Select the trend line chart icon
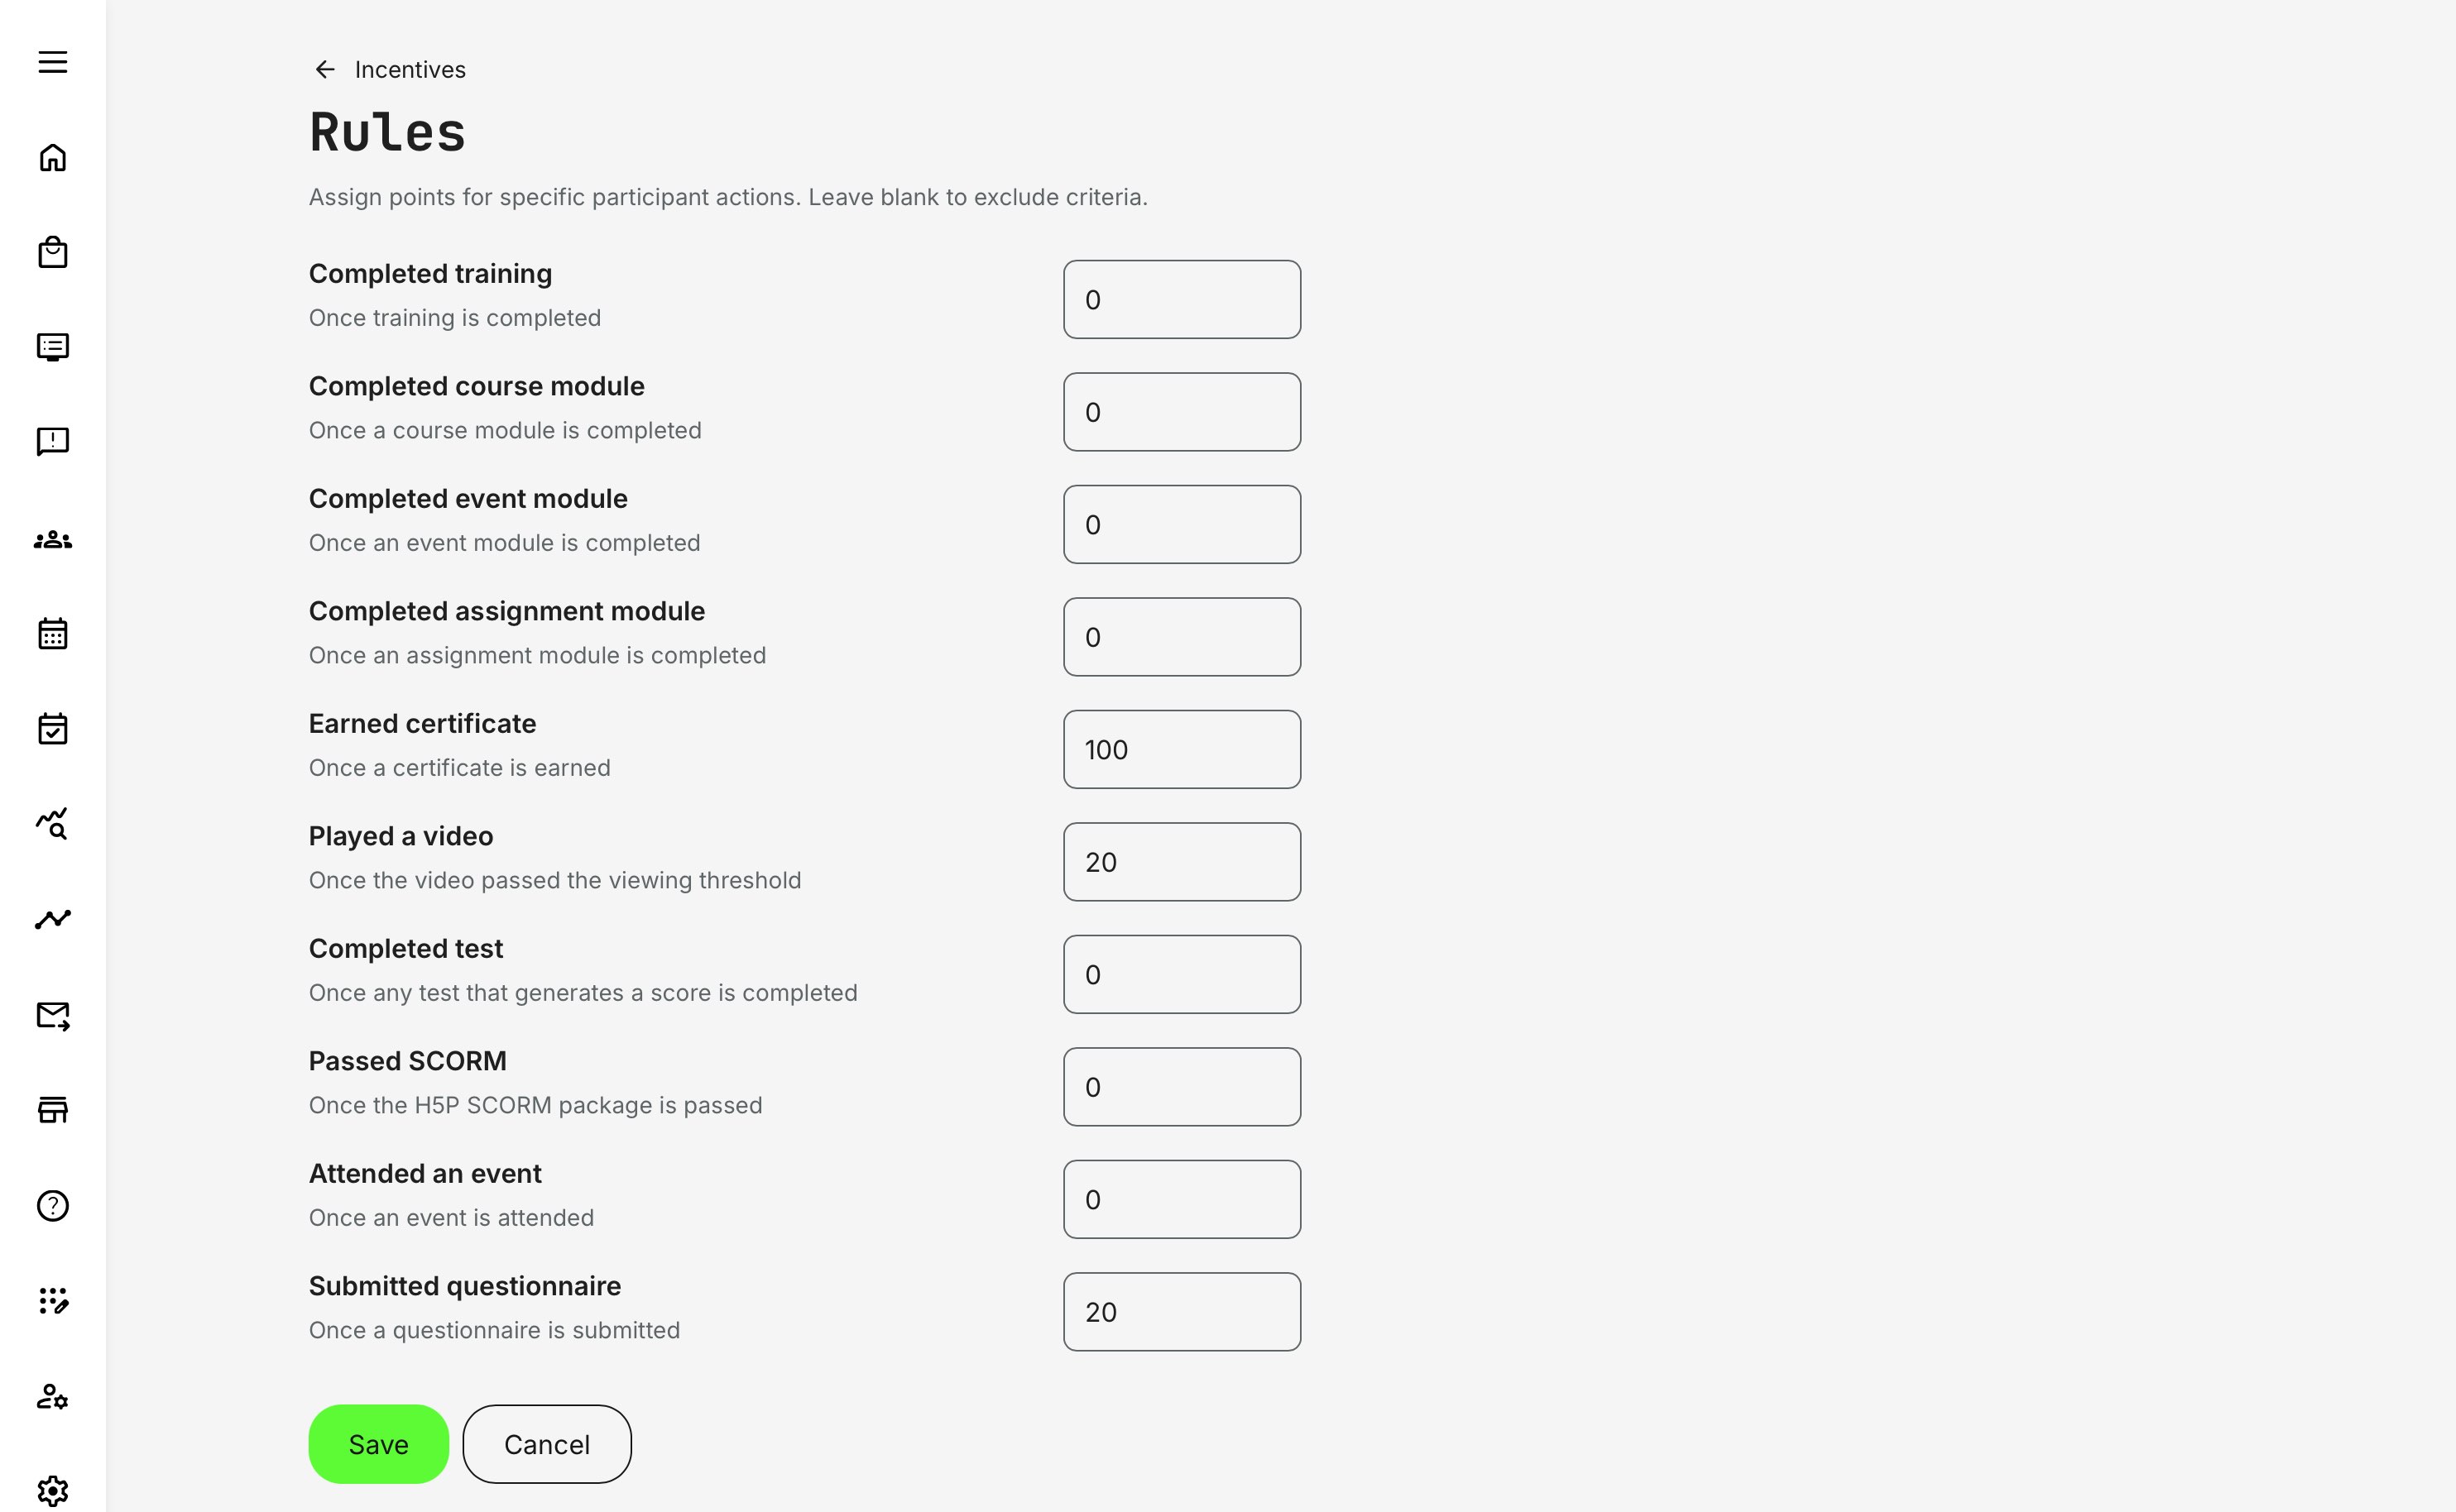The image size is (2456, 1512). coord(51,919)
